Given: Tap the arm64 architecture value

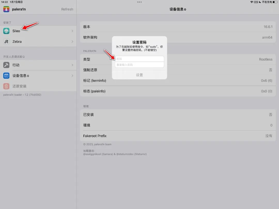Looking at the screenshot, I should (x=267, y=37).
